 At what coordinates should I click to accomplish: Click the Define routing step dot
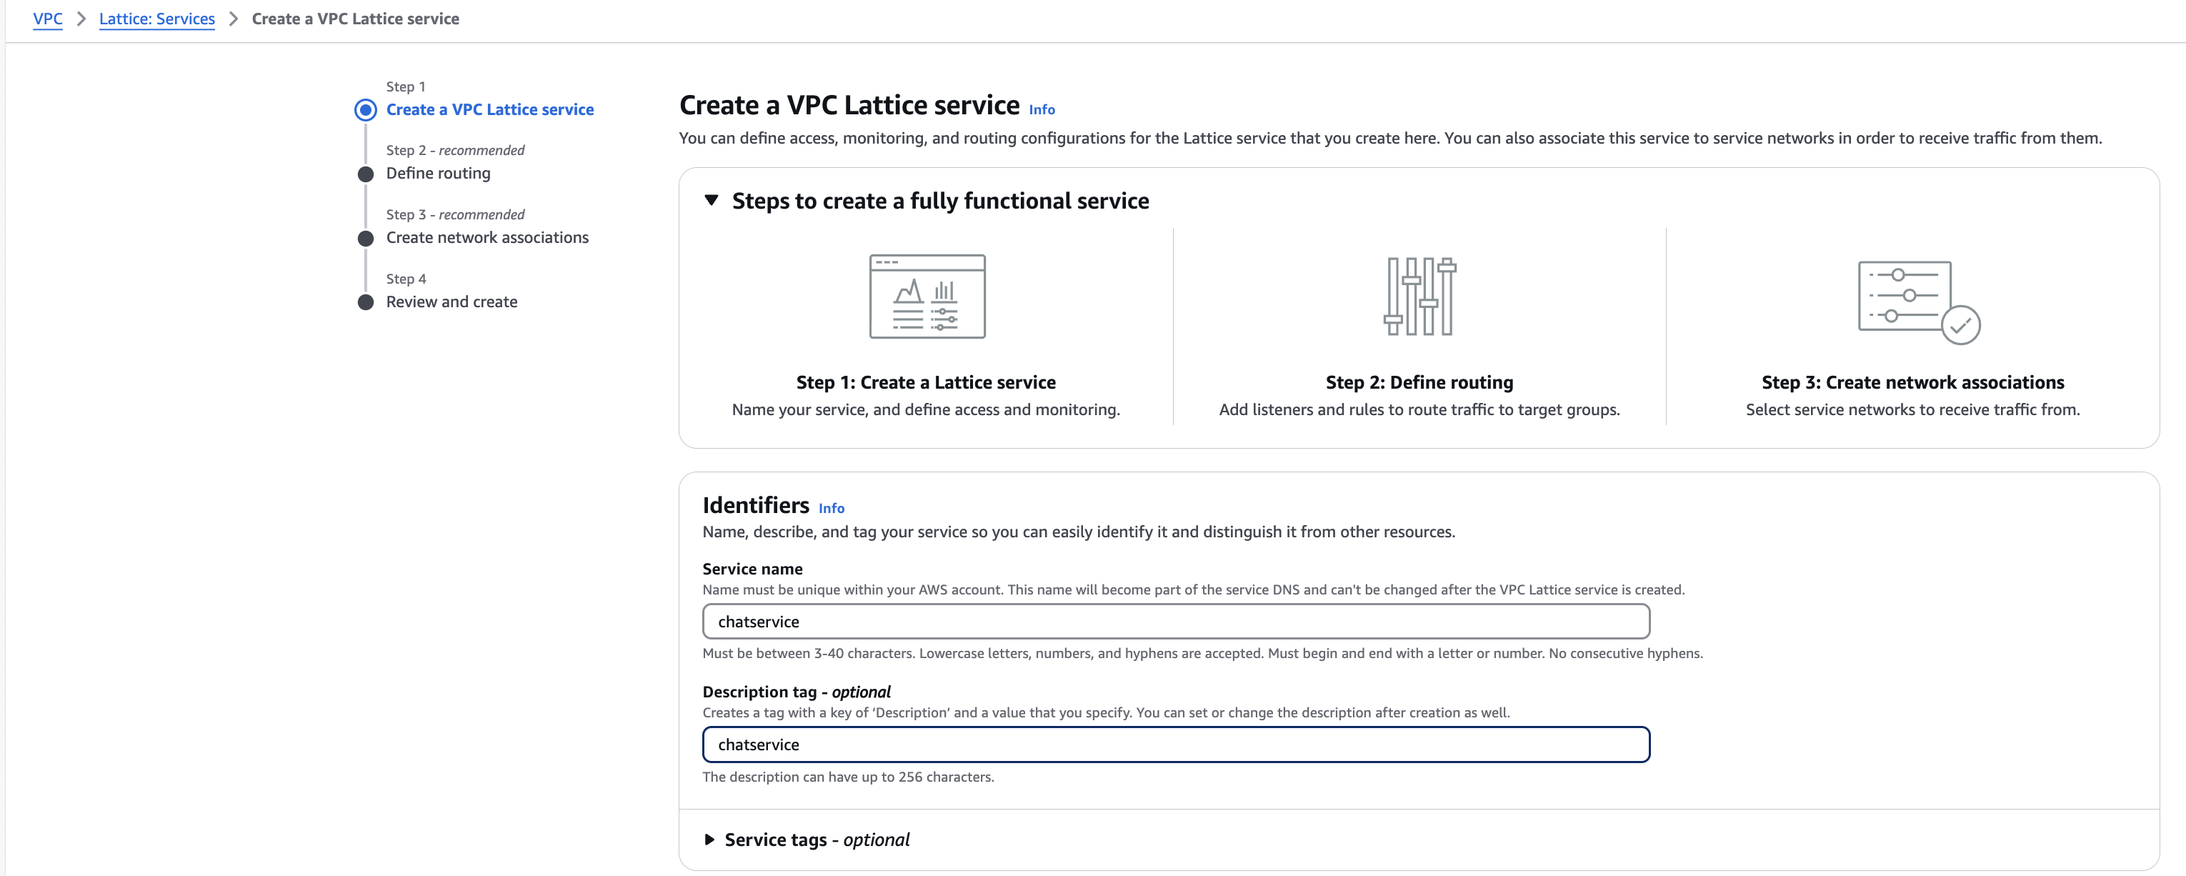pos(366,174)
